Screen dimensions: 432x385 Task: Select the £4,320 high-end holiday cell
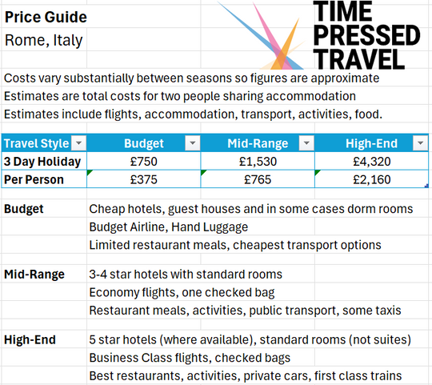372,161
